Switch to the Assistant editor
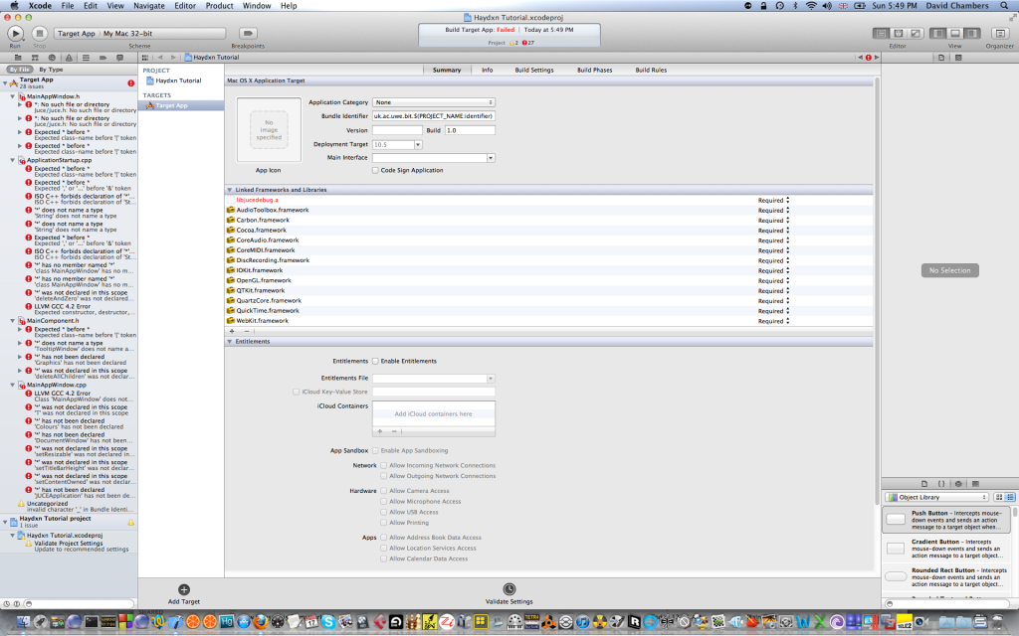 899,33
